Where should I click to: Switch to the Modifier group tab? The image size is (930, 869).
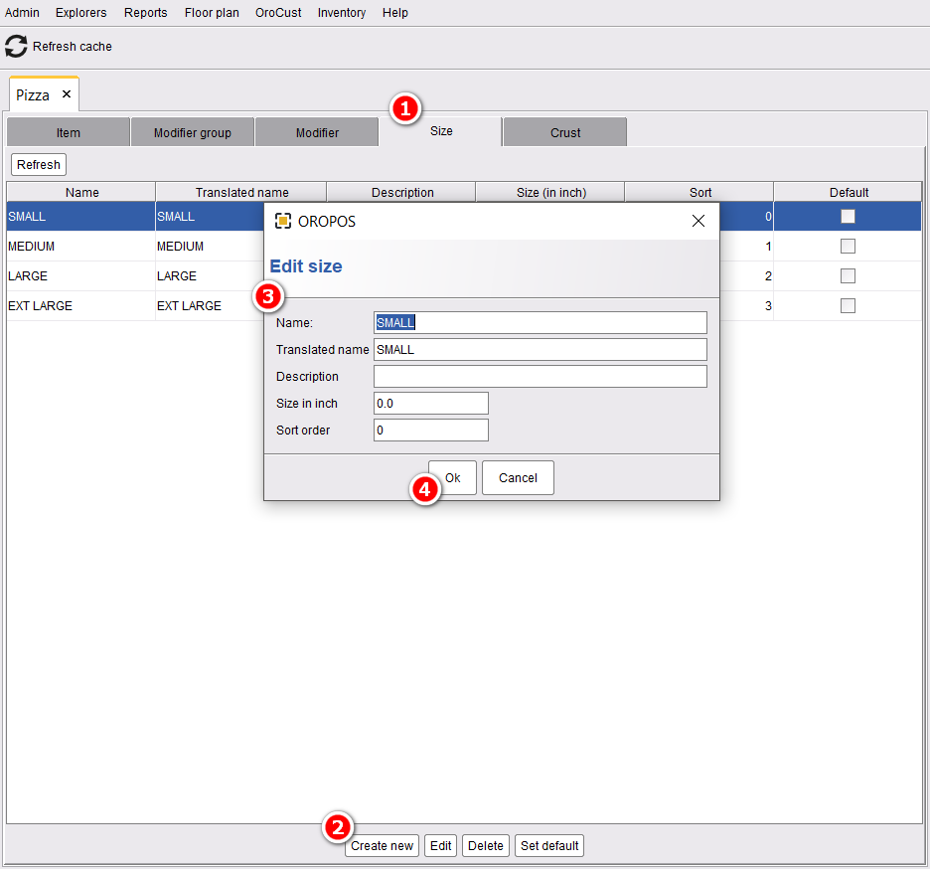192,132
